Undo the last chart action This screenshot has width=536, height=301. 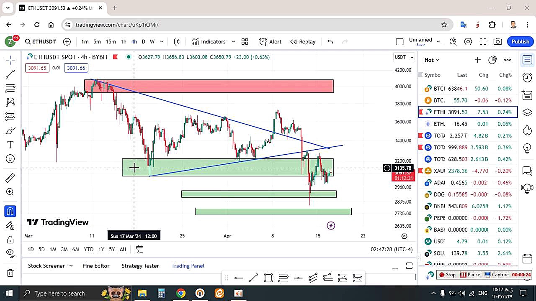[330, 41]
